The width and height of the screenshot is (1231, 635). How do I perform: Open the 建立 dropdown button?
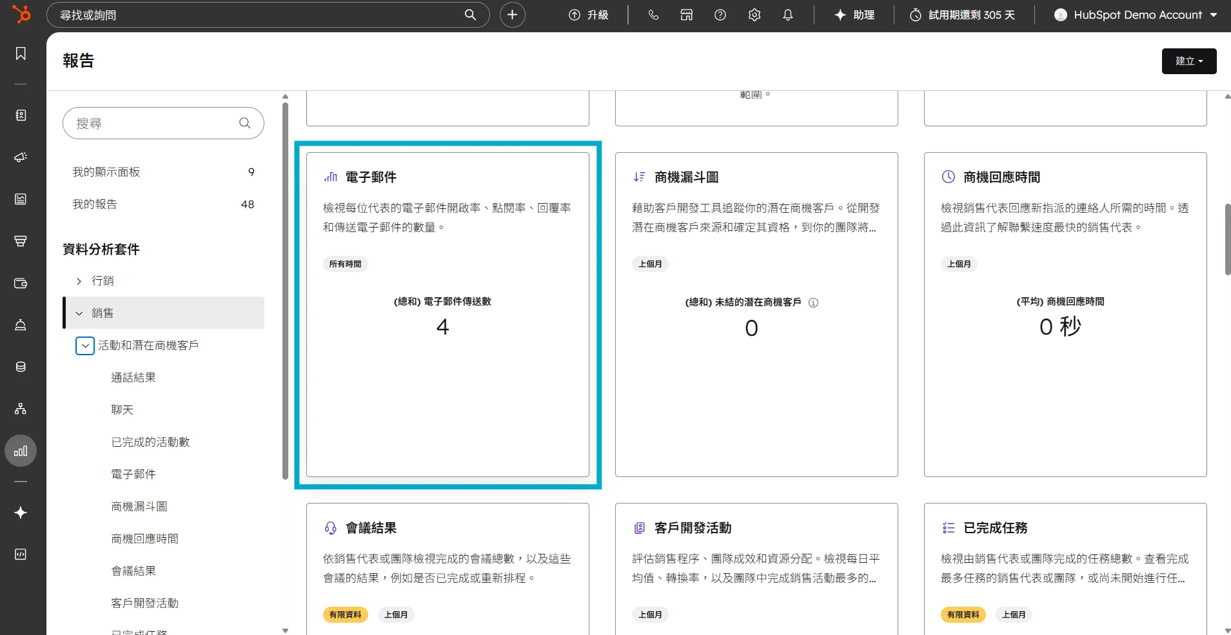coord(1189,61)
